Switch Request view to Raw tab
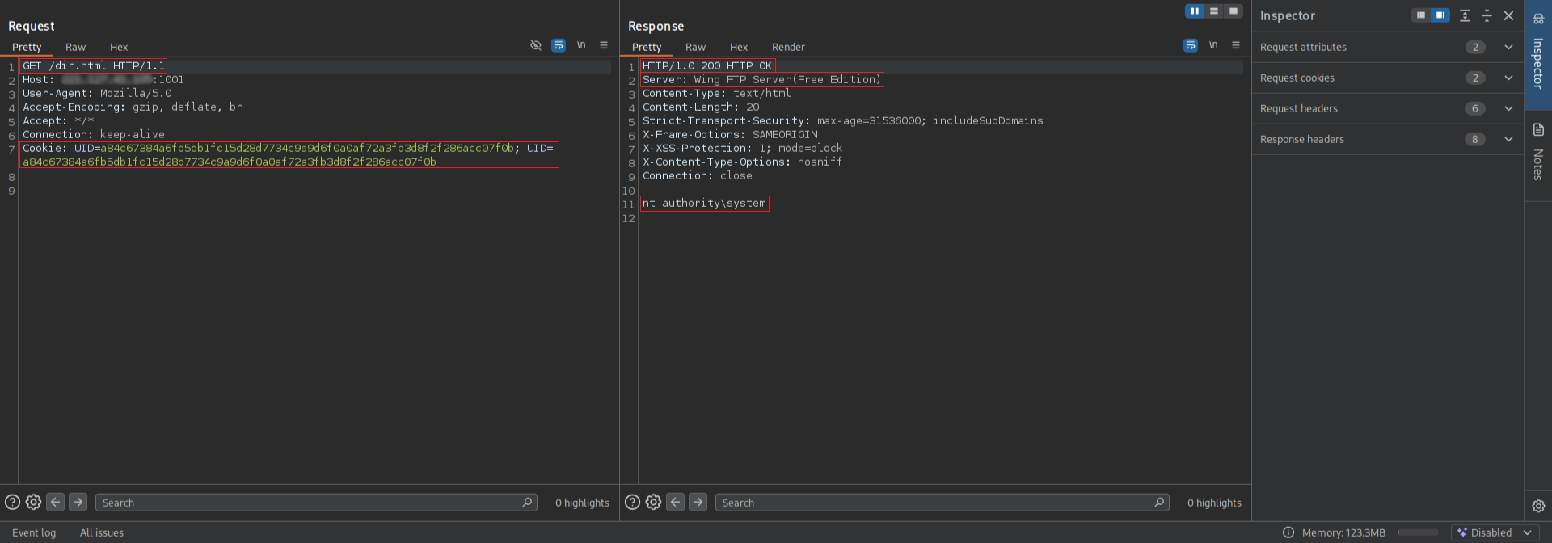Viewport: 1552px width, 543px height. coord(75,47)
